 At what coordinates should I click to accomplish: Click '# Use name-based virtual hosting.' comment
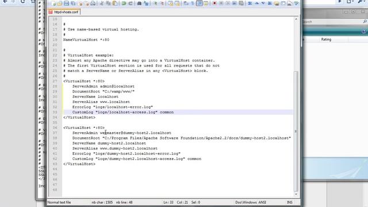point(101,29)
